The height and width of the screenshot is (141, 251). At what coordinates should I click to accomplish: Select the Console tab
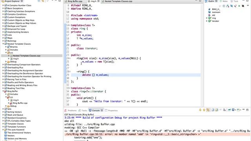coord(96,110)
